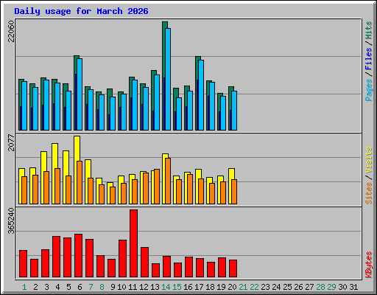Select day 6 on the date axis
377x295 pixels.
click(80, 287)
